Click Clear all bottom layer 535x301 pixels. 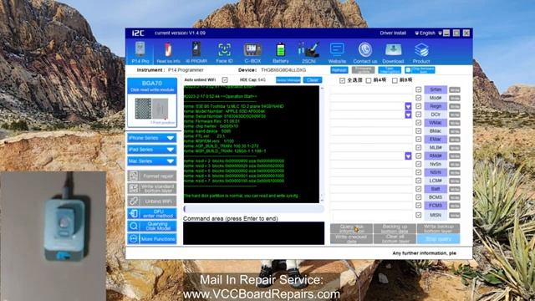395,239
